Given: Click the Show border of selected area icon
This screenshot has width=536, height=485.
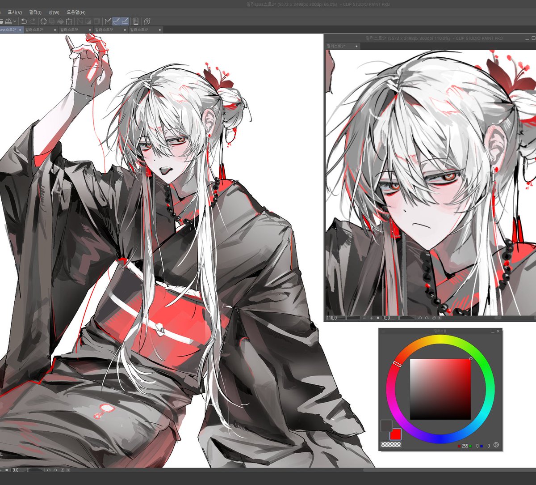Looking at the screenshot, I should pos(96,21).
